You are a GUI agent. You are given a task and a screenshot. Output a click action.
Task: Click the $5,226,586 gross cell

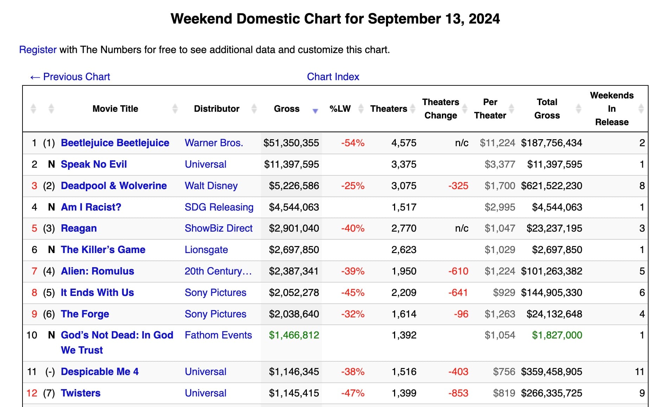pos(294,186)
